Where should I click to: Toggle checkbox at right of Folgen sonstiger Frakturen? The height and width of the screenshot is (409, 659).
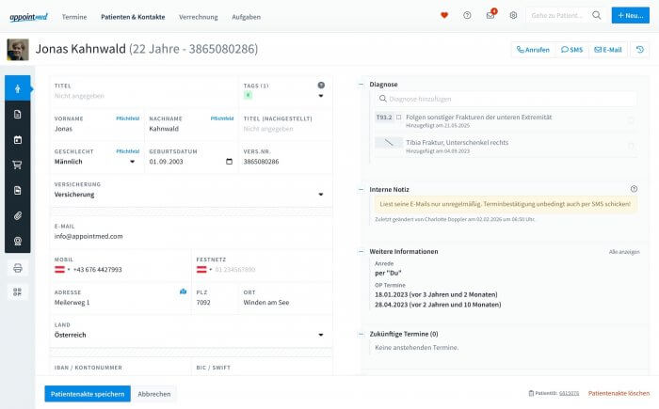(x=631, y=121)
